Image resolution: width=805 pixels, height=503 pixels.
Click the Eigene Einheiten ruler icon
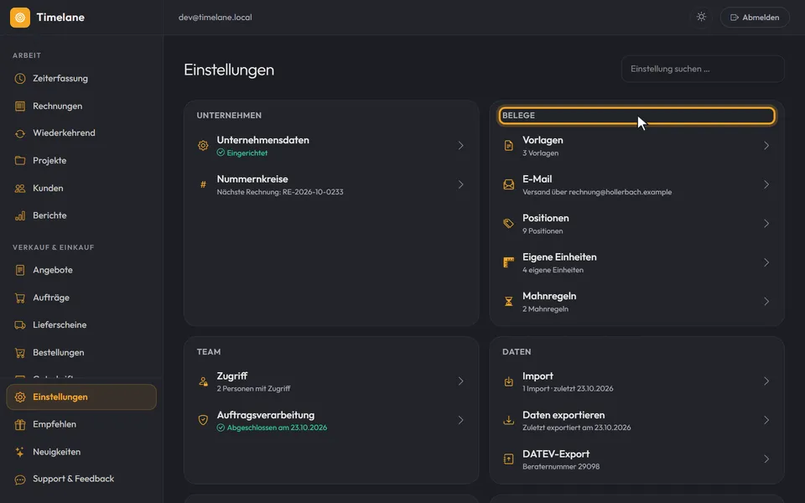click(509, 262)
